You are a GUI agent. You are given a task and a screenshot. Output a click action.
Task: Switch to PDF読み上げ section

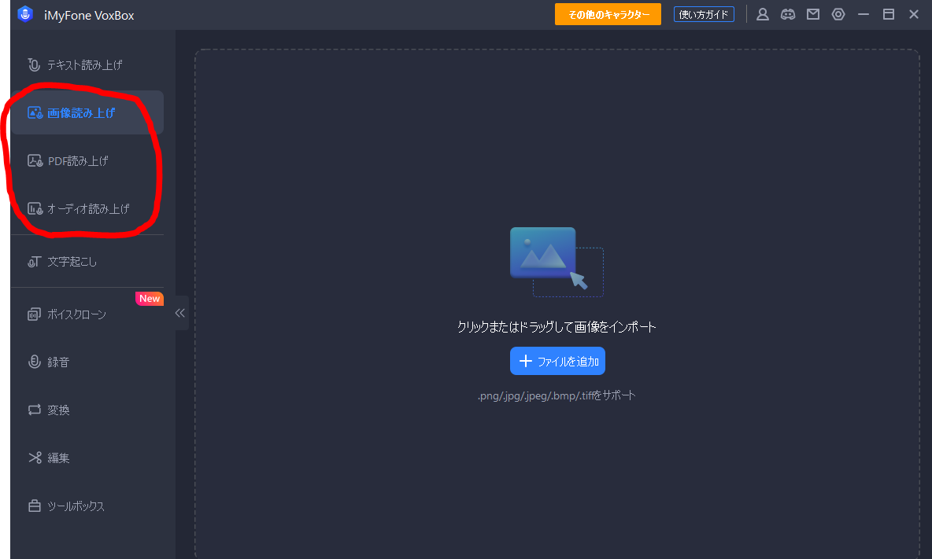pos(78,161)
